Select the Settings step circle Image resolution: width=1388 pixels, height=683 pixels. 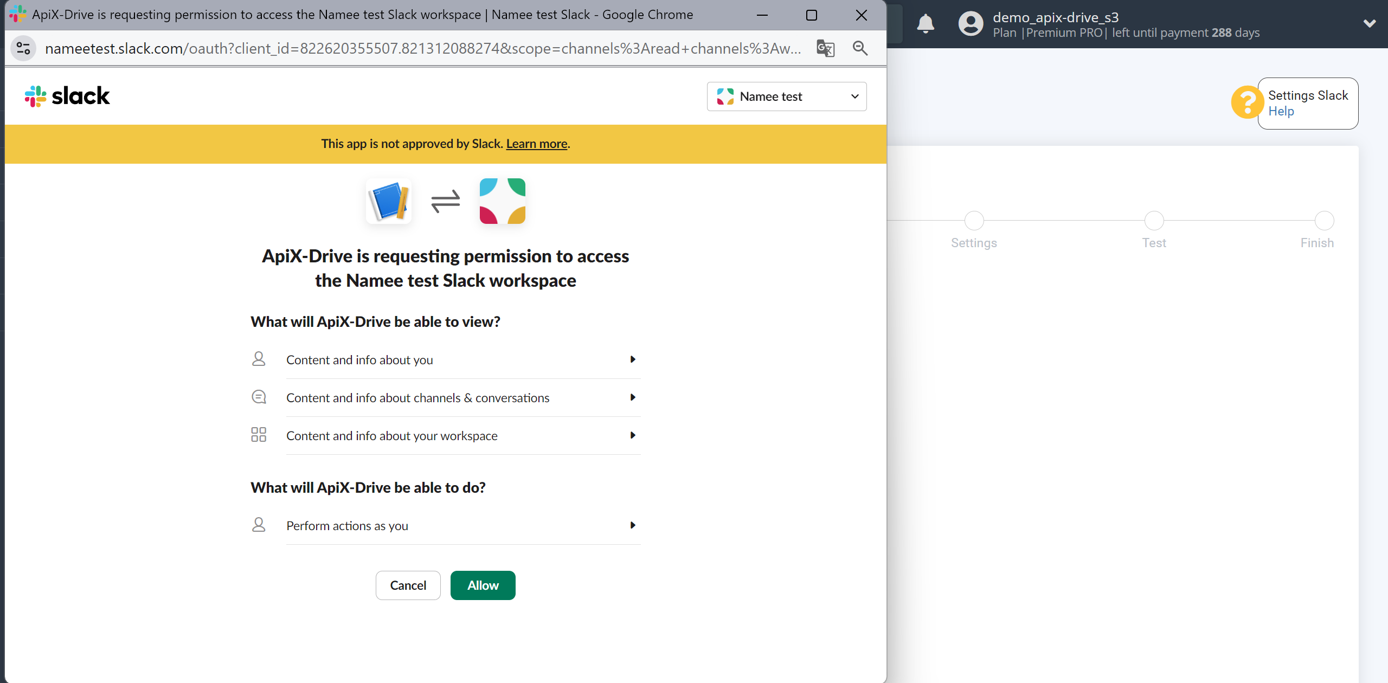(x=974, y=221)
